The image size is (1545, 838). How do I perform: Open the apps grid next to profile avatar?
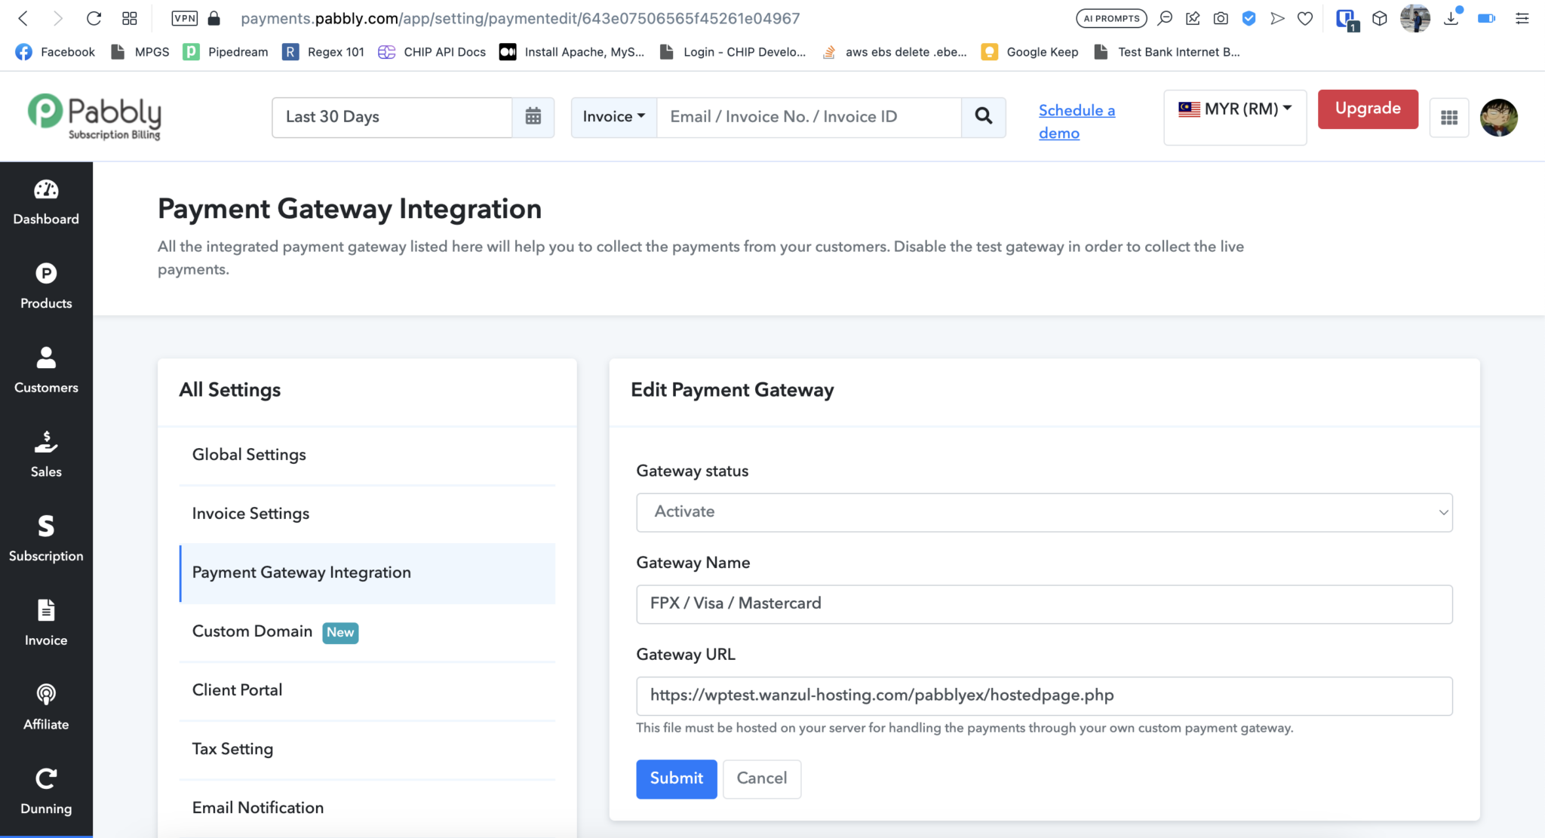1449,118
